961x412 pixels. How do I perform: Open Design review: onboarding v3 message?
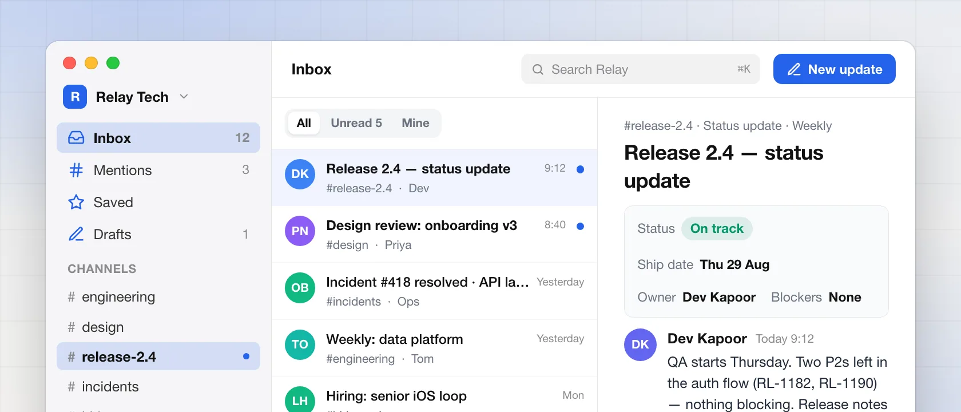tap(435, 234)
